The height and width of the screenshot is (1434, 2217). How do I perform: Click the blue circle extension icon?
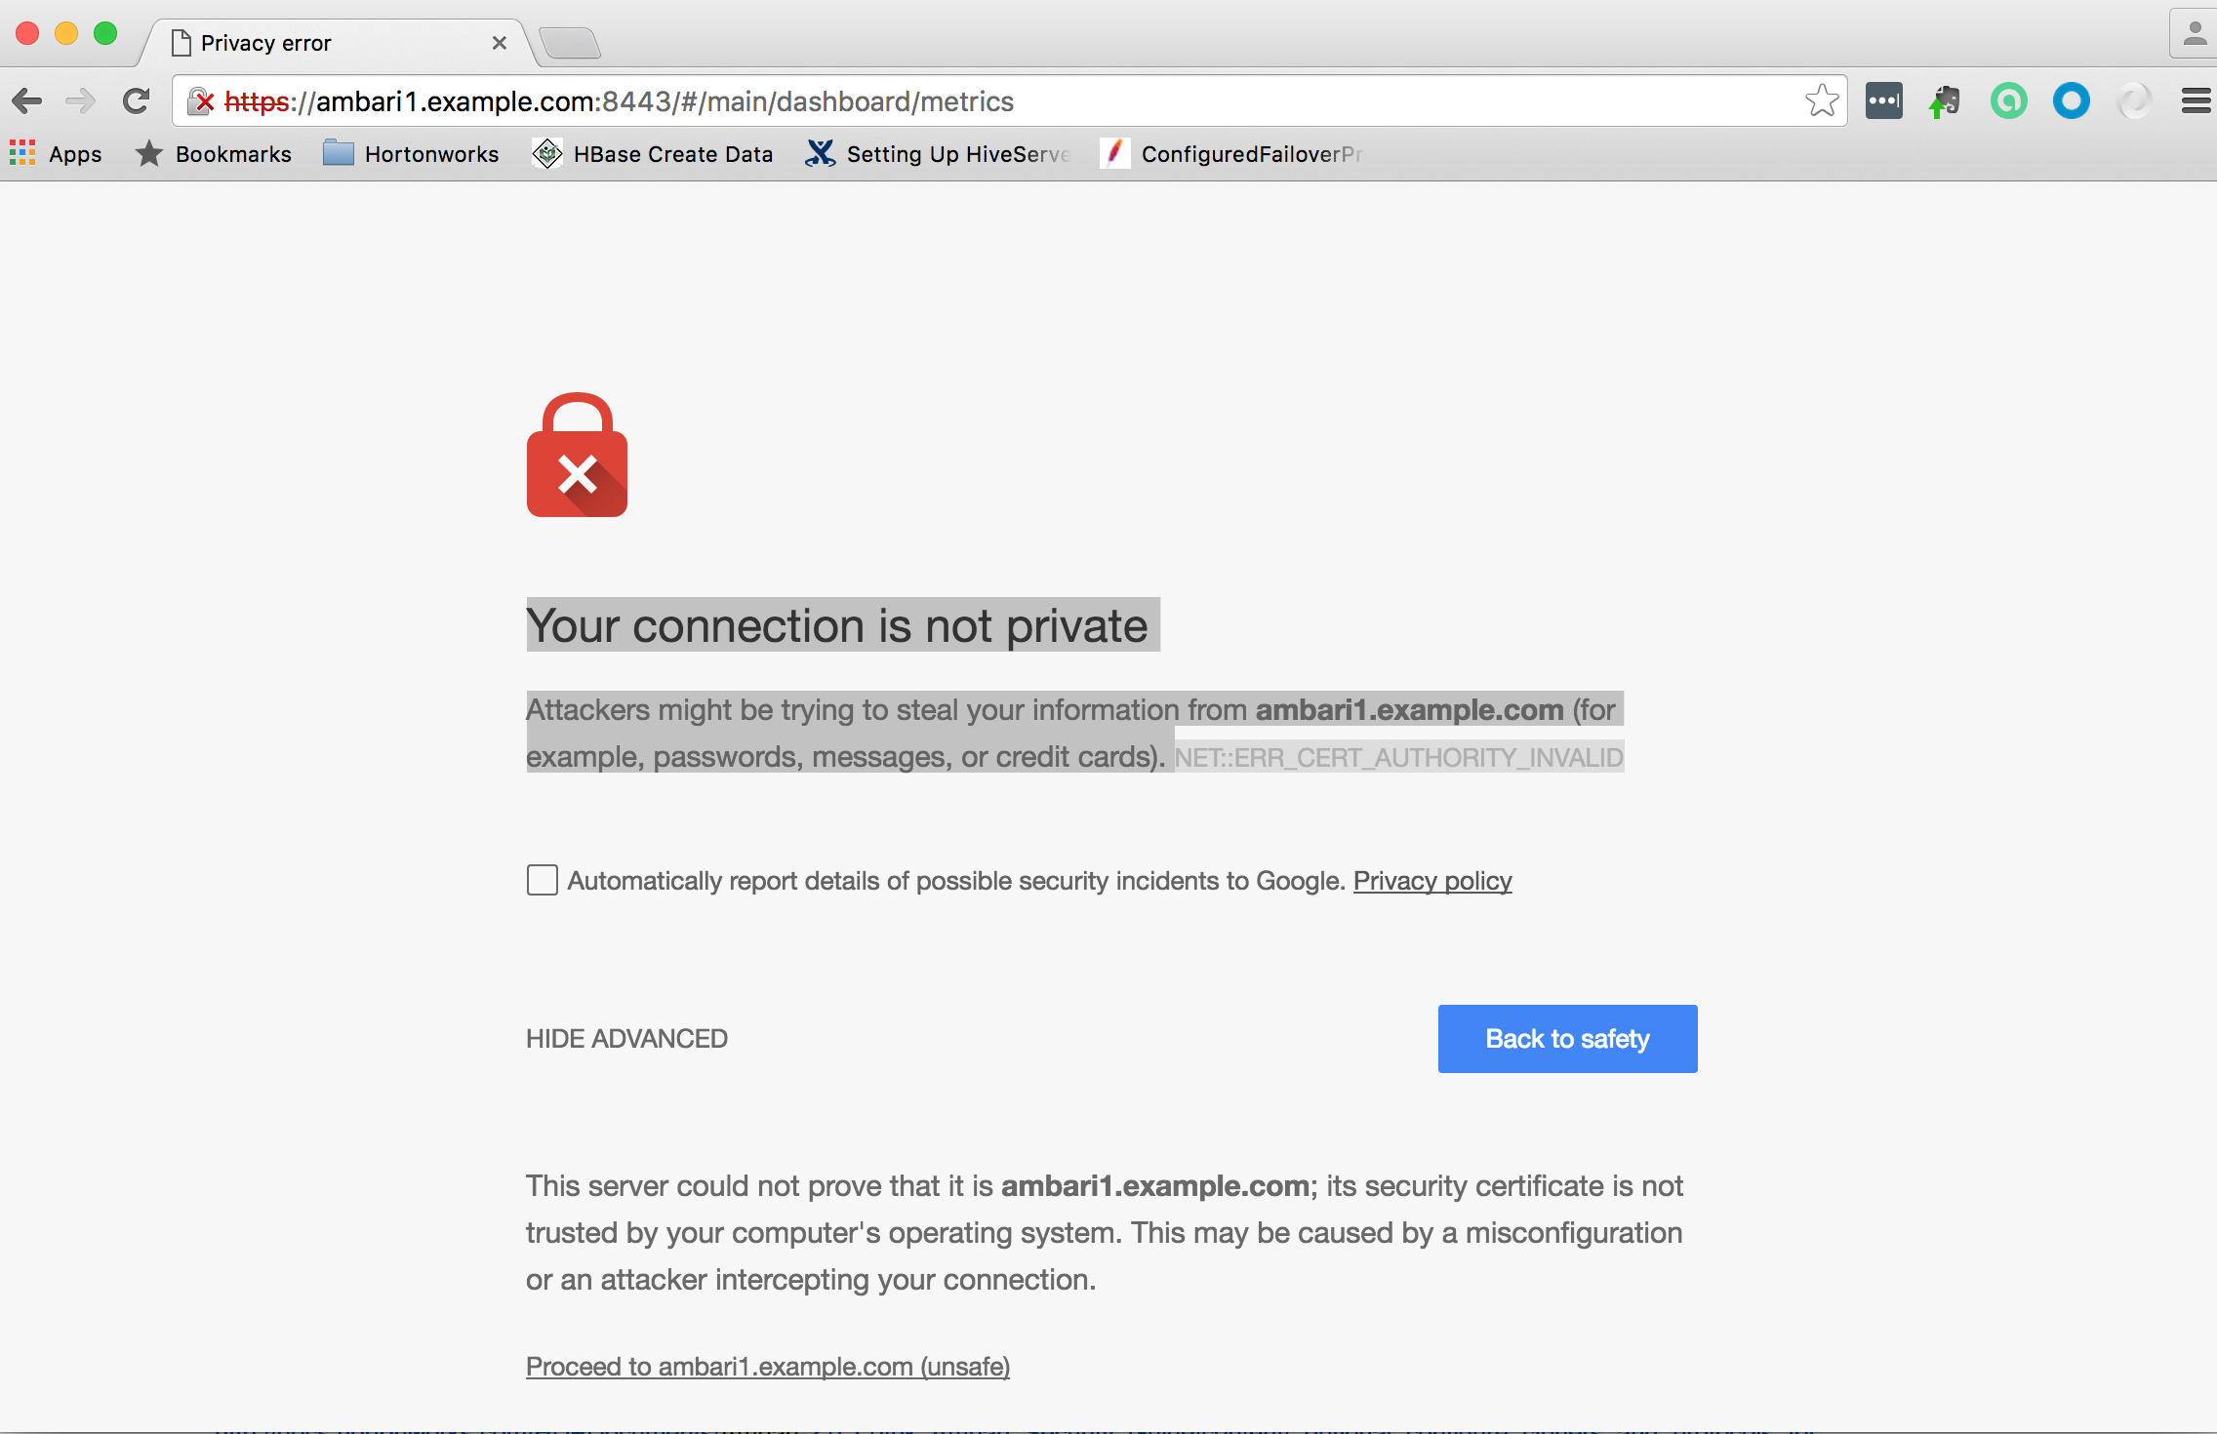(x=2071, y=101)
